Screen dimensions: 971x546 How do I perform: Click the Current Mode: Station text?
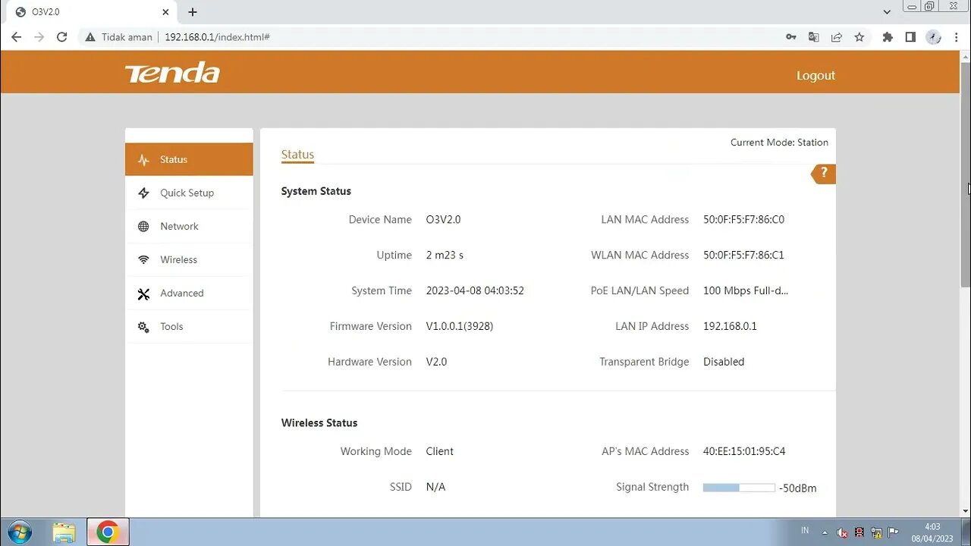click(x=779, y=143)
